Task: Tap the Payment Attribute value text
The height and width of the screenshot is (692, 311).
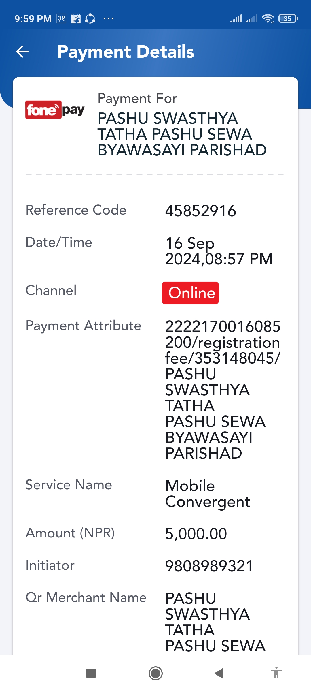Action: pyautogui.click(x=223, y=390)
